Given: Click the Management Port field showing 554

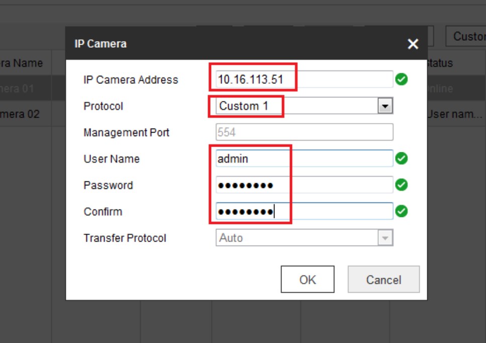Looking at the screenshot, I should [304, 133].
